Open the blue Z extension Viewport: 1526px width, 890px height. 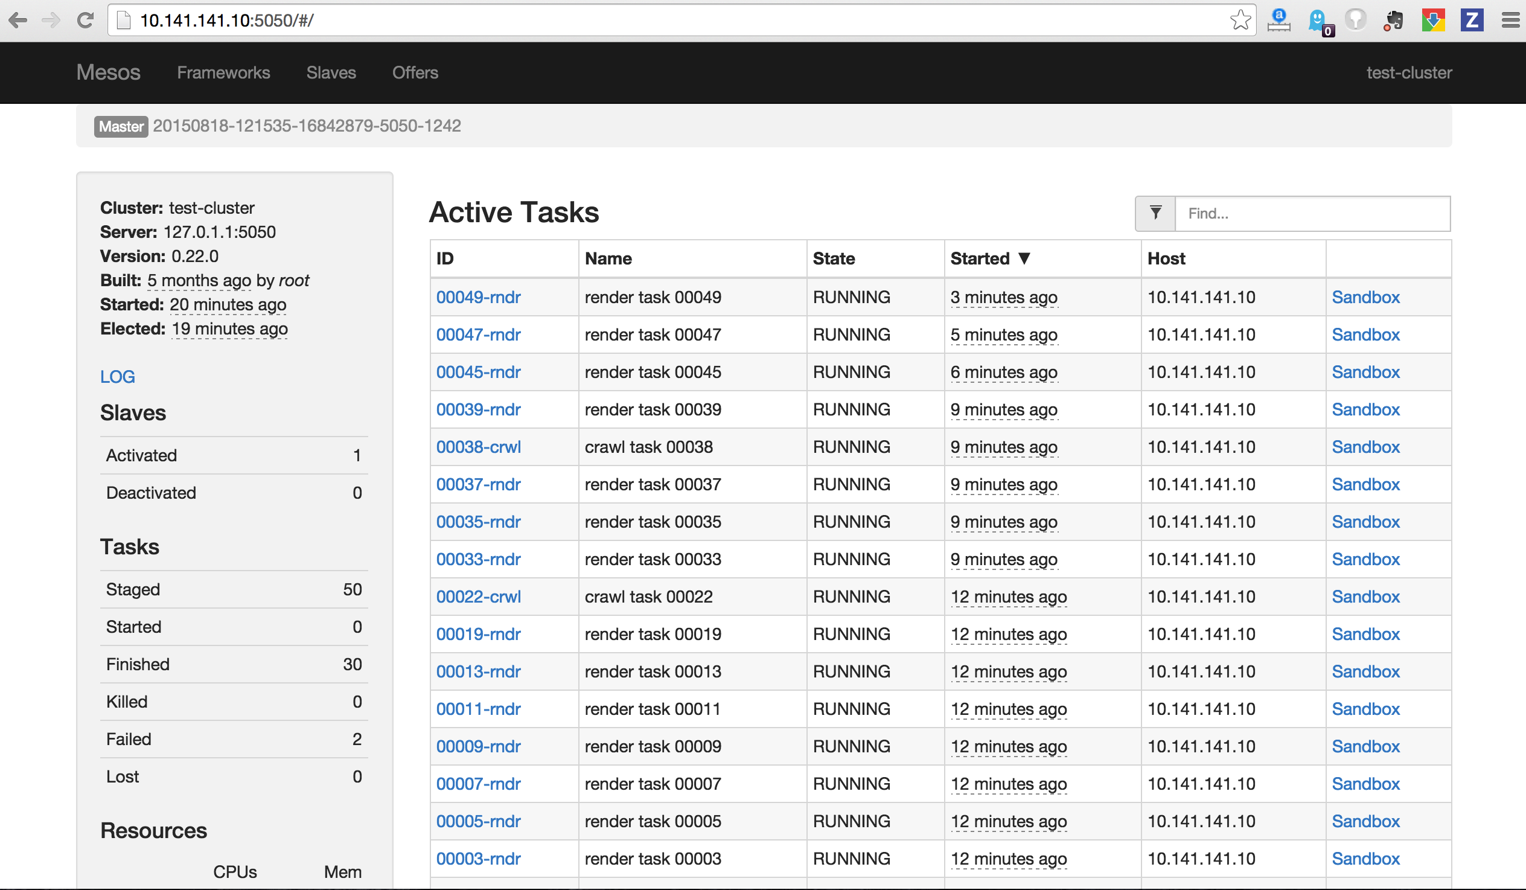1472,21
